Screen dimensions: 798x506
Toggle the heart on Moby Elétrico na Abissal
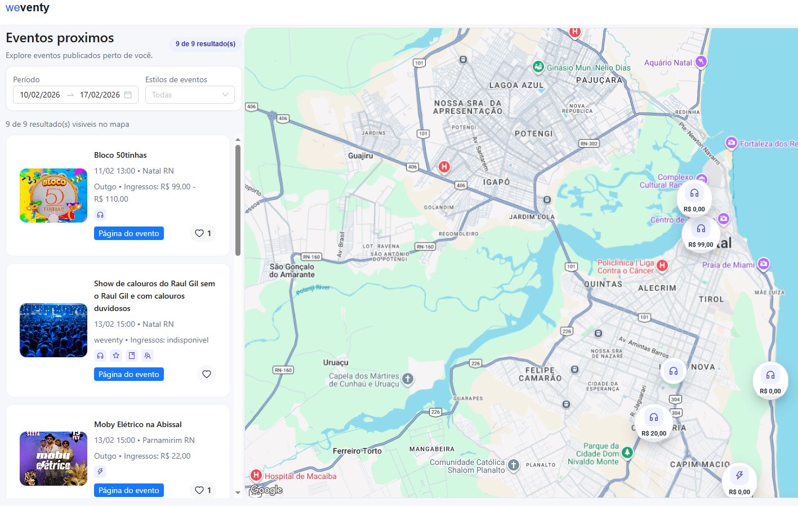pos(203,490)
